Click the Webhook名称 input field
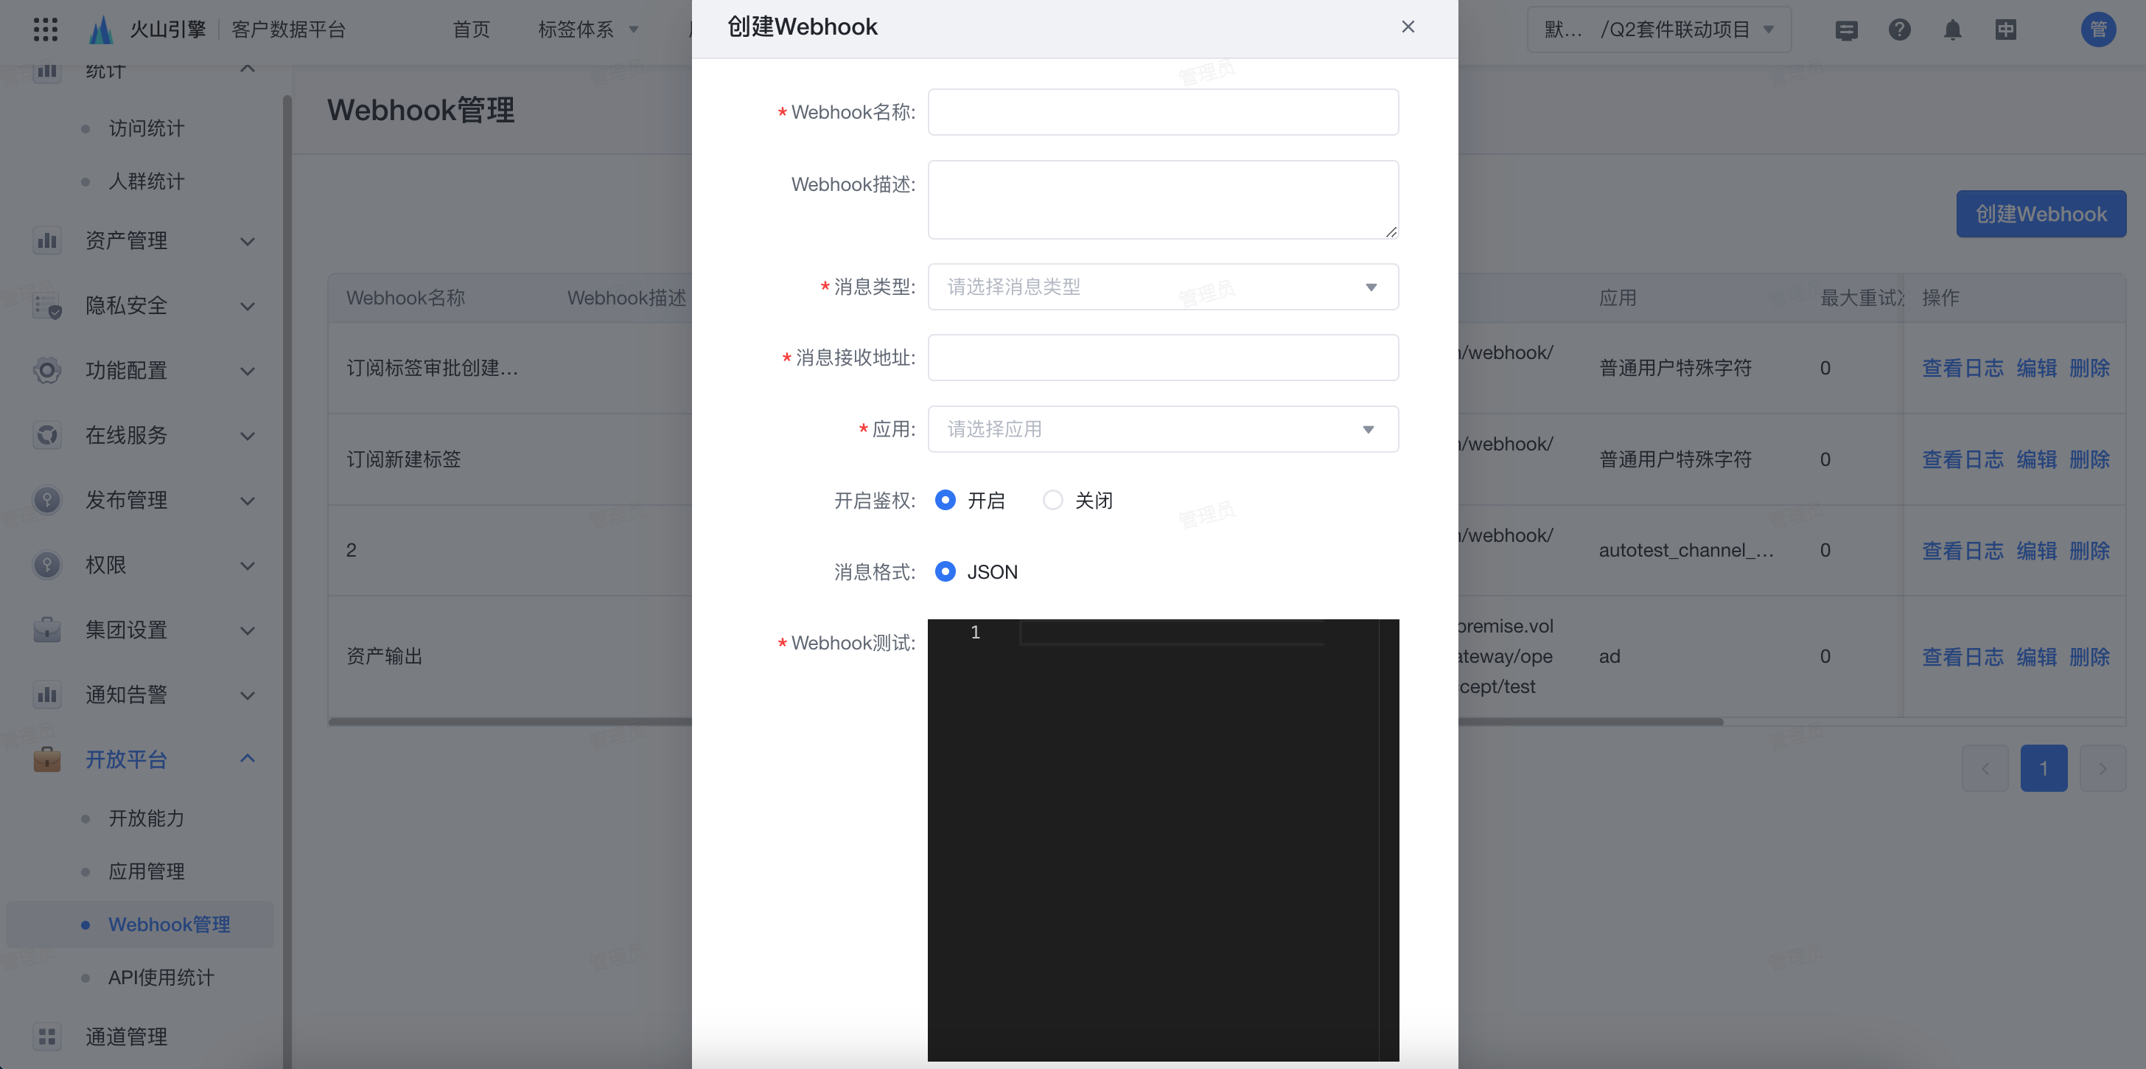Image resolution: width=2146 pixels, height=1069 pixels. (x=1163, y=111)
